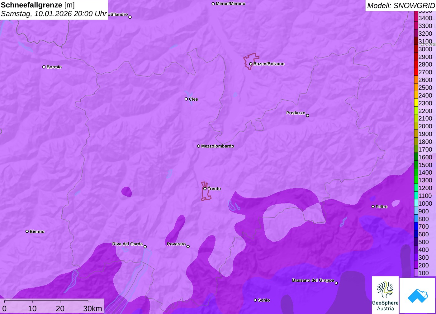Click the Cles city marker dot

pos(186,99)
